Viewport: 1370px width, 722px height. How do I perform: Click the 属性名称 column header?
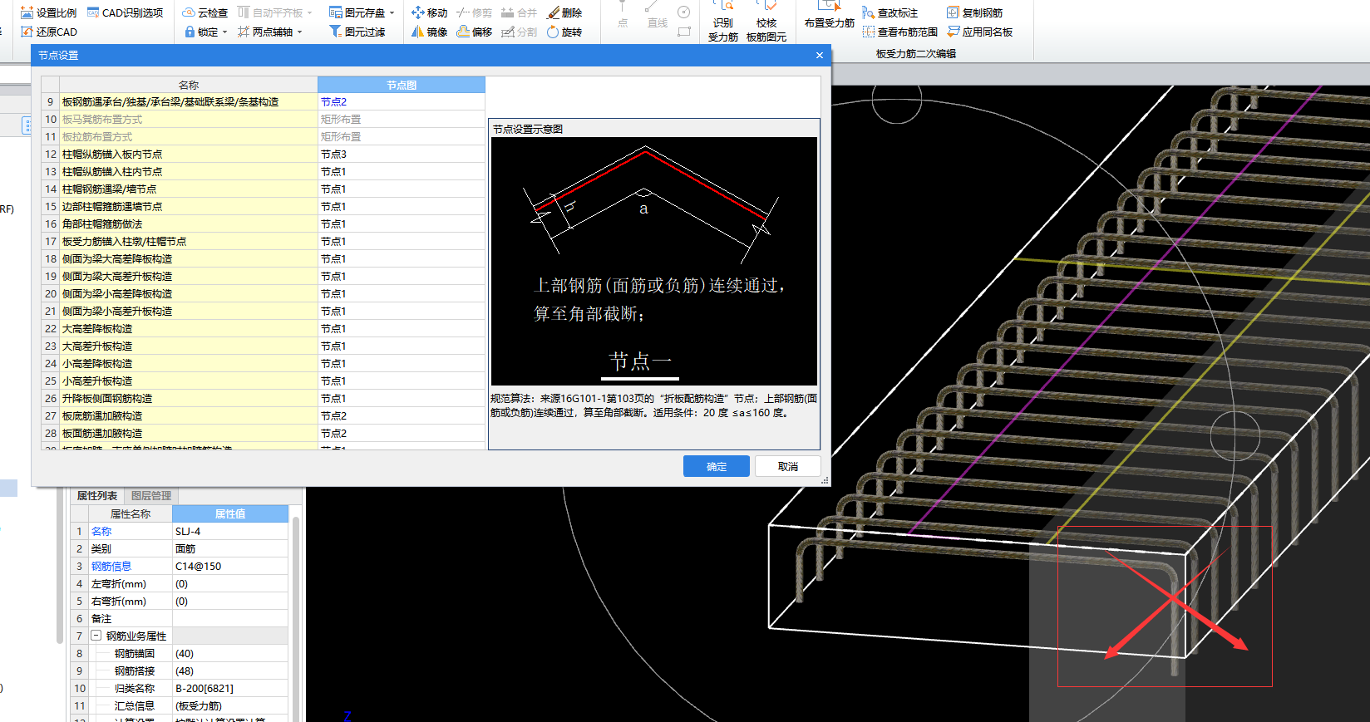[x=131, y=513]
